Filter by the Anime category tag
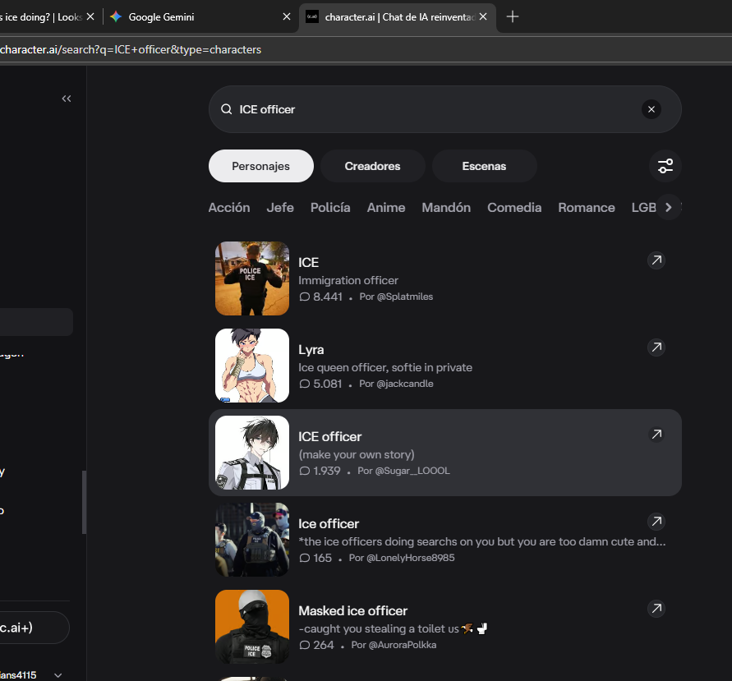Viewport: 732px width, 681px height. click(x=386, y=208)
